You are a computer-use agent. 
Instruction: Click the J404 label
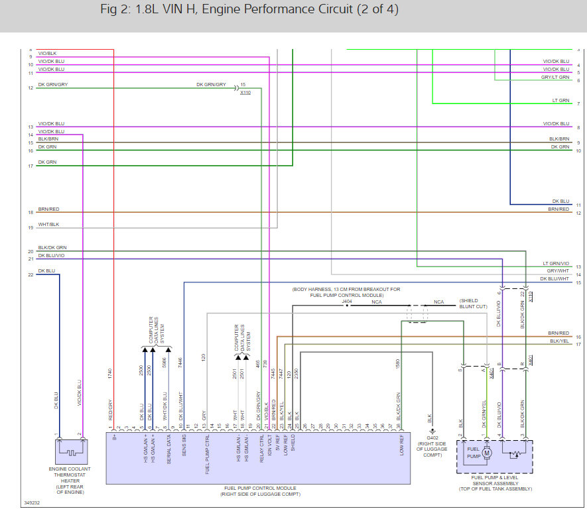click(x=347, y=301)
